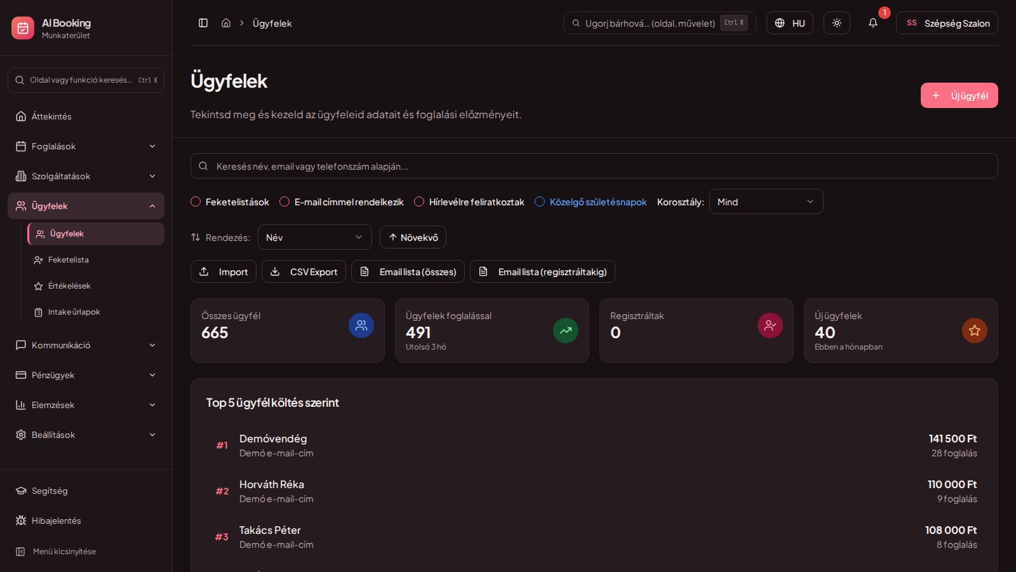This screenshot has width=1016, height=572.
Task: Open Intake űrlapok submenu item
Action: 96,312
